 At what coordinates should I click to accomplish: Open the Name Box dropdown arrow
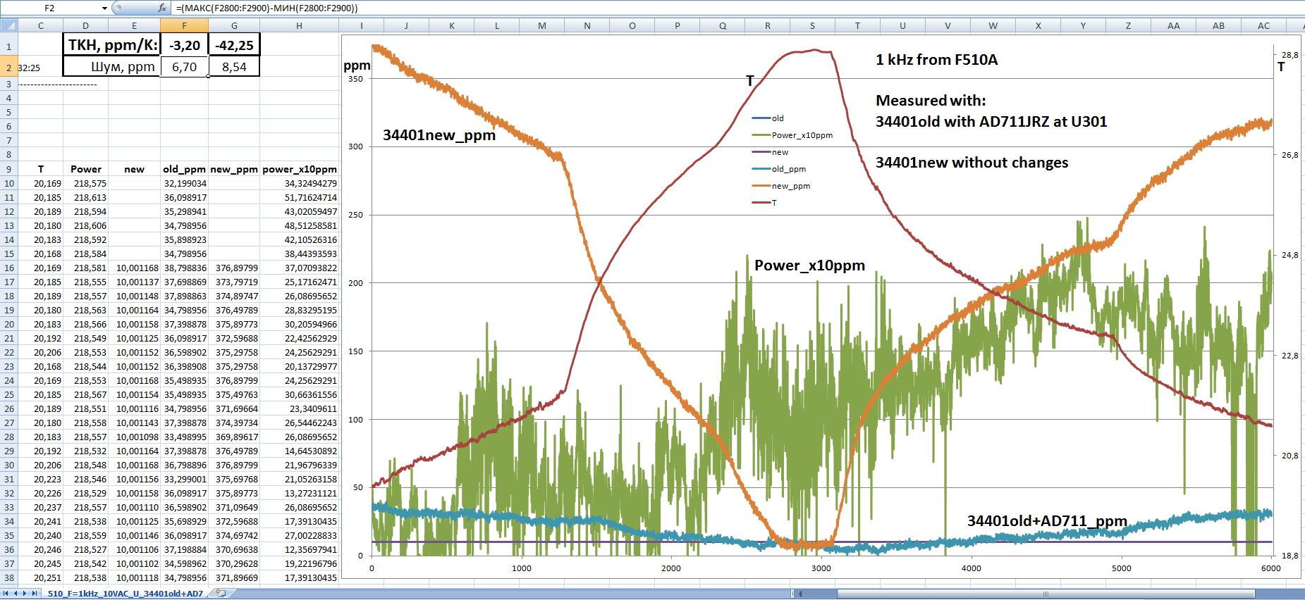tap(104, 8)
